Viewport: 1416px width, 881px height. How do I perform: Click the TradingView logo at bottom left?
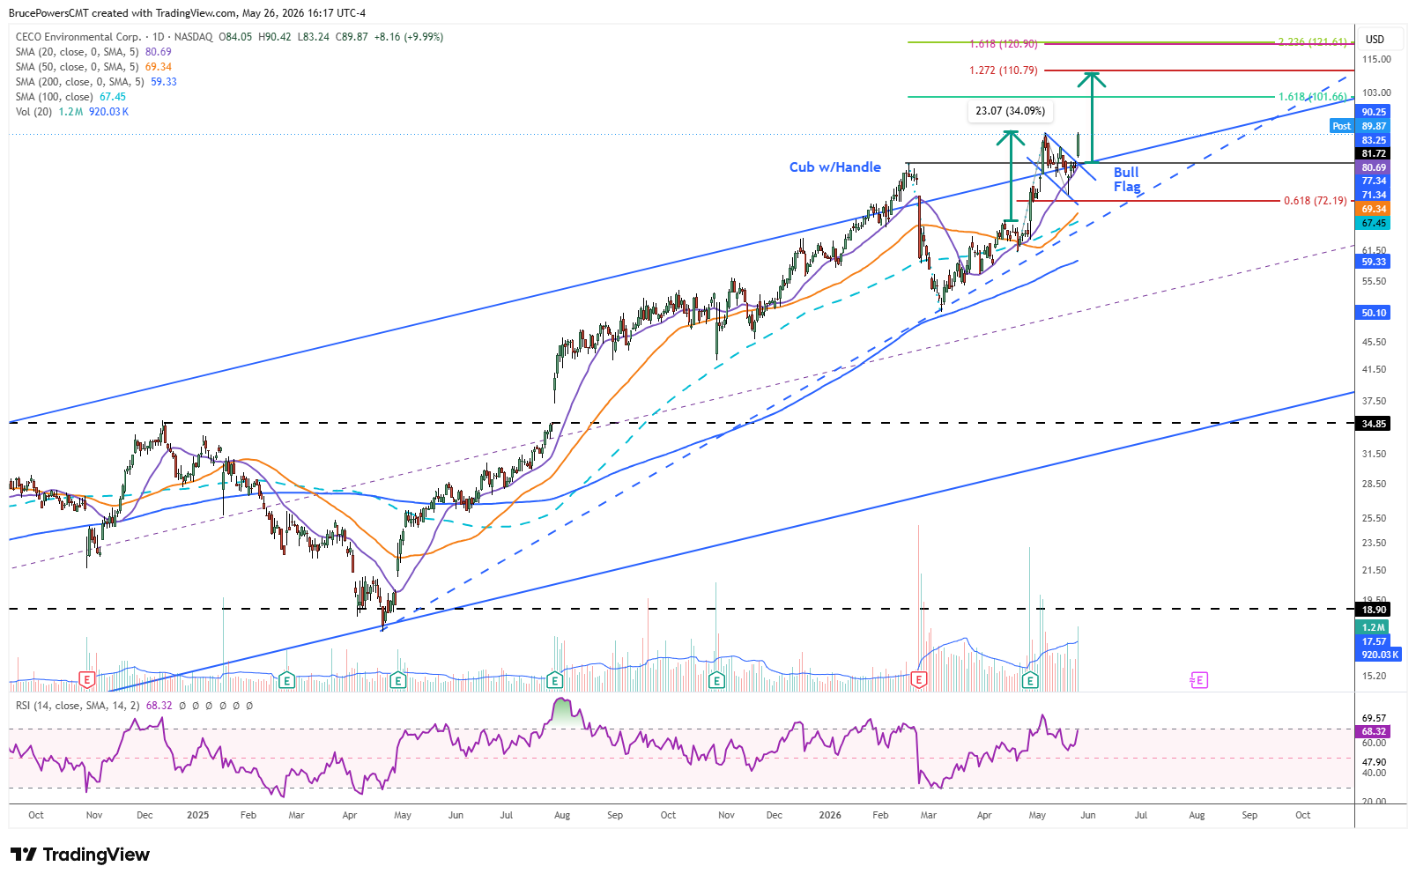pyautogui.click(x=80, y=855)
